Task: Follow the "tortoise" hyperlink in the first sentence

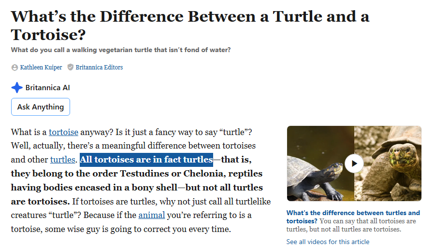Action: click(63, 132)
